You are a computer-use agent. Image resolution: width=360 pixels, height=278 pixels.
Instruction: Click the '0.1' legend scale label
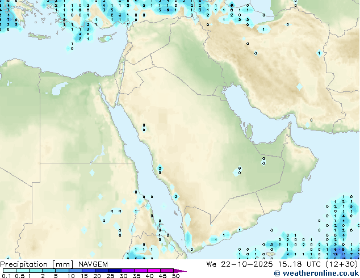tap(6, 276)
